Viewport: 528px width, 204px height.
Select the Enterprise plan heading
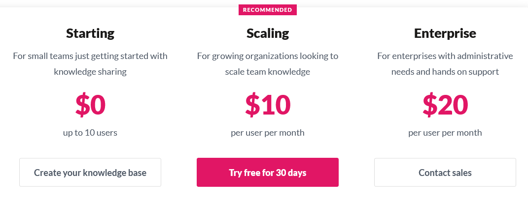(x=445, y=33)
